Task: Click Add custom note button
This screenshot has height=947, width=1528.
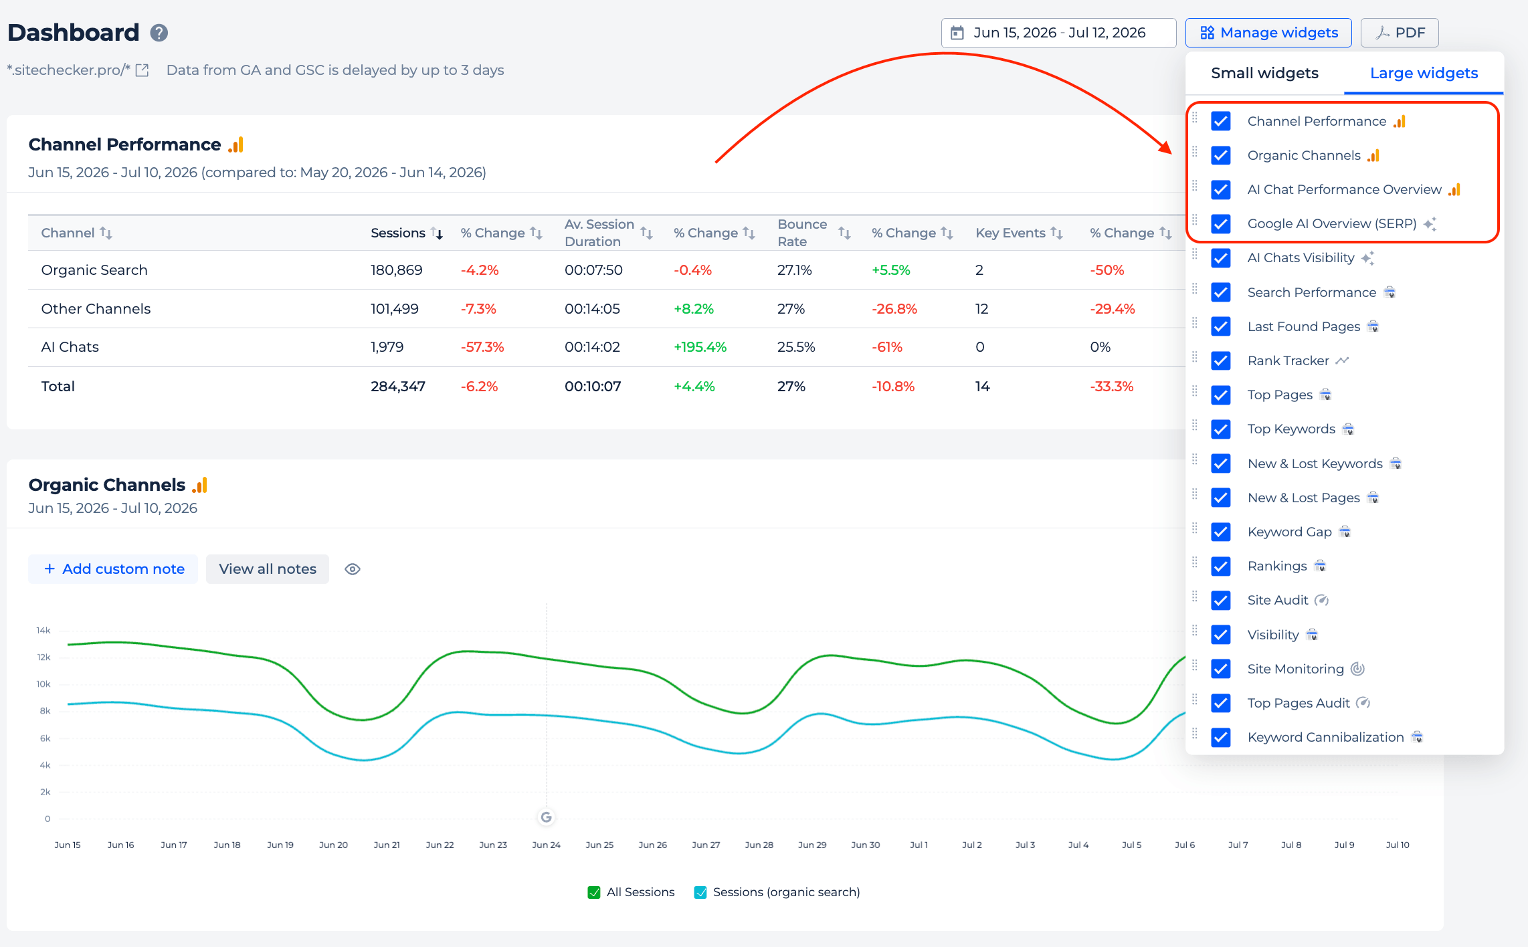Action: point(113,569)
